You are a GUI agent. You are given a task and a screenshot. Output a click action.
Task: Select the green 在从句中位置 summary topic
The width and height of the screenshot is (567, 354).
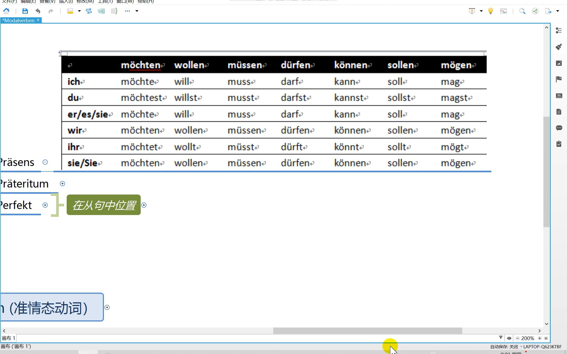[104, 205]
